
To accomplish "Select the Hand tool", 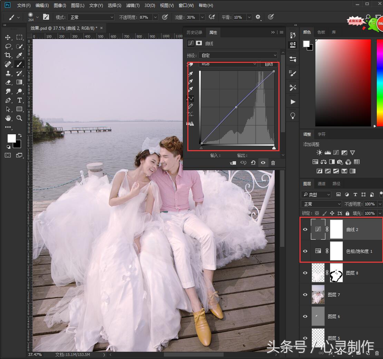I will coord(8,118).
